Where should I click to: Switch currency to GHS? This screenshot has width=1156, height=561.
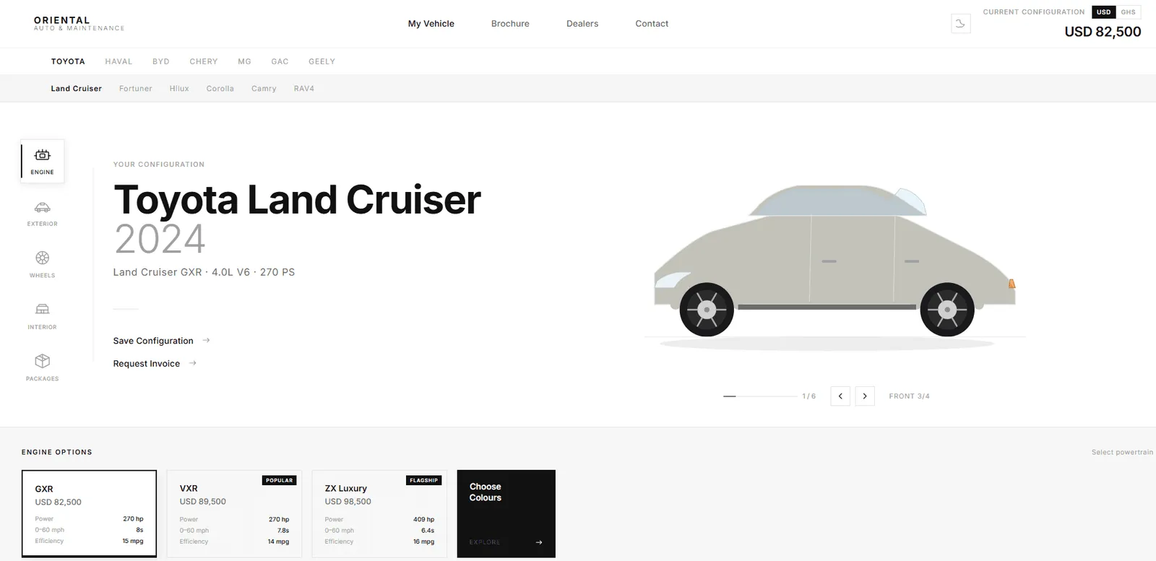coord(1128,12)
